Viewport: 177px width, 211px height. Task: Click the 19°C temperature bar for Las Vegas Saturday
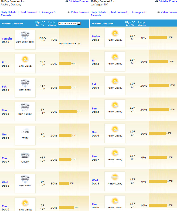click(x=159, y=85)
